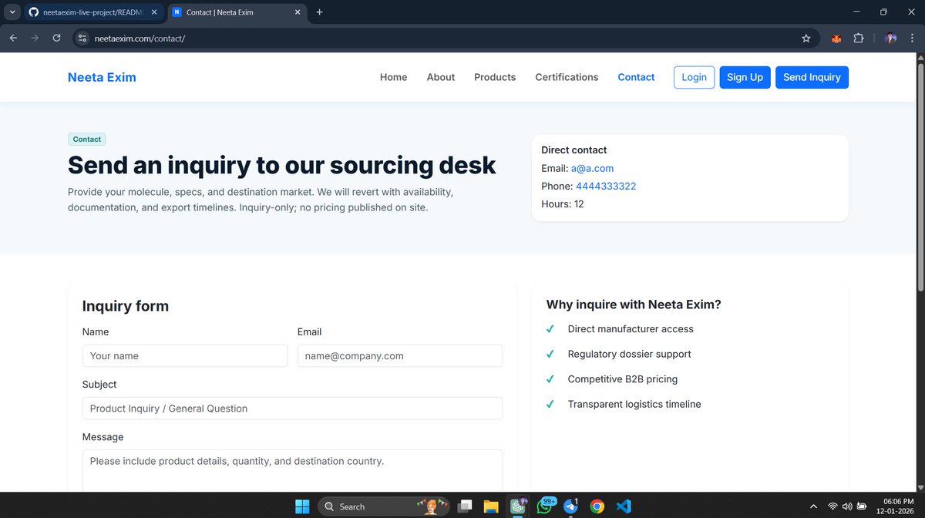This screenshot has height=518, width=925.
Task: Open the Chrome extensions puzzle menu
Action: coord(858,38)
